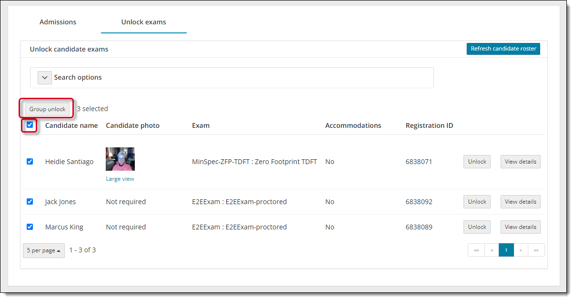Click Refresh candidate roster button
Screen dimensions: 574x300
(x=503, y=49)
